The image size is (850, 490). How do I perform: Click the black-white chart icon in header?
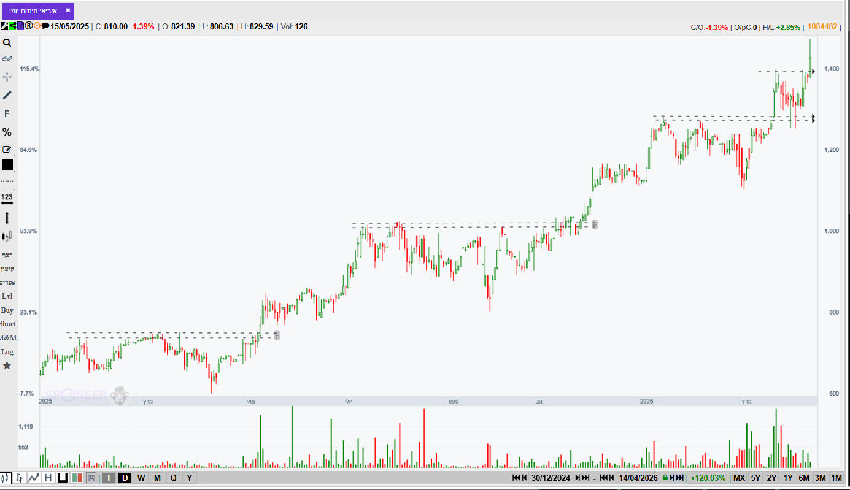pos(4,26)
